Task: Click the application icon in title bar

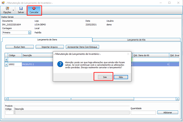Action: coord(3,3)
